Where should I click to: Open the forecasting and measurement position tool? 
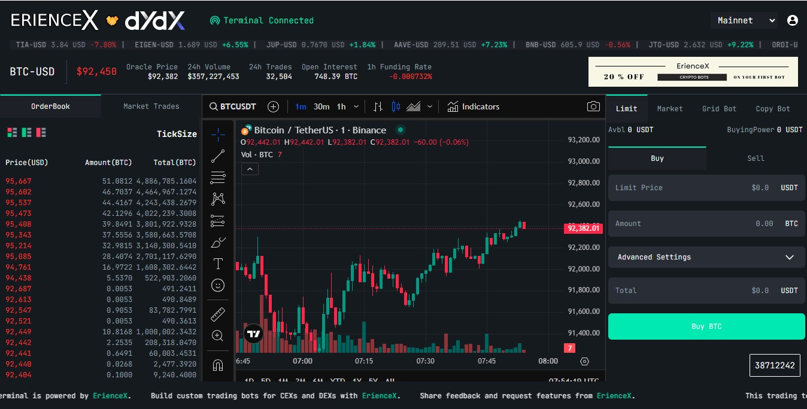218,221
